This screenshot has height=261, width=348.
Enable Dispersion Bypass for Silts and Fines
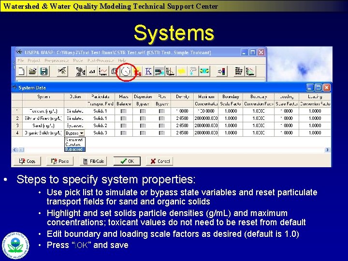coord(143,118)
